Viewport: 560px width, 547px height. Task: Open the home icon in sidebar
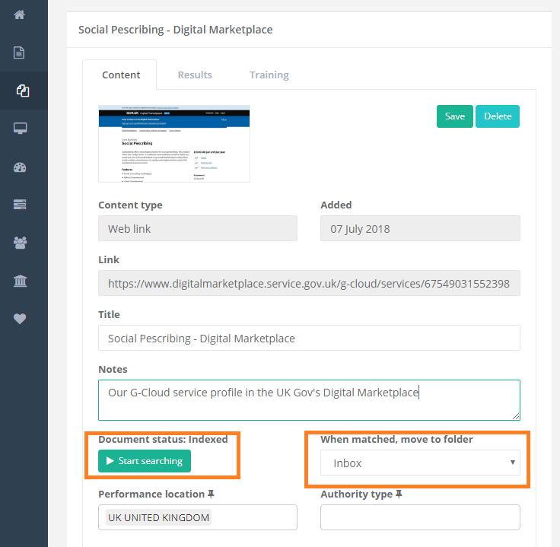19,14
